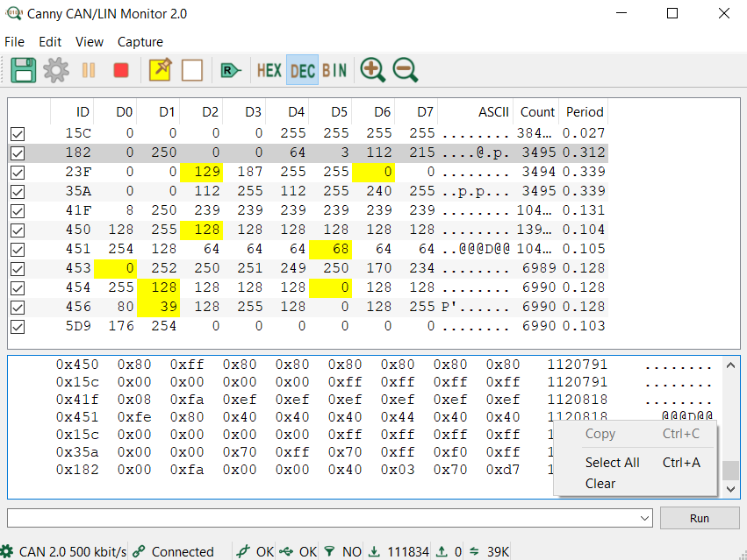Uncheck the checkbox for ID 453
Screen dimensions: 747x560
[x=18, y=269]
